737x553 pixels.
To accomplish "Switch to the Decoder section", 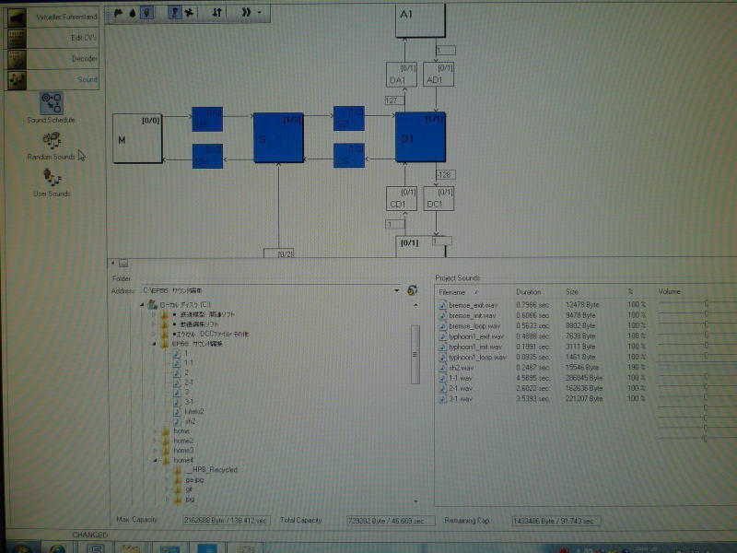I will click(x=53, y=59).
